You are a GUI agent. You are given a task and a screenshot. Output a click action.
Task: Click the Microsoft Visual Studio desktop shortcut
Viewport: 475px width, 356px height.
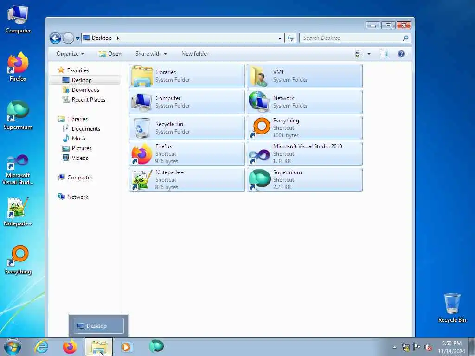coord(18,170)
